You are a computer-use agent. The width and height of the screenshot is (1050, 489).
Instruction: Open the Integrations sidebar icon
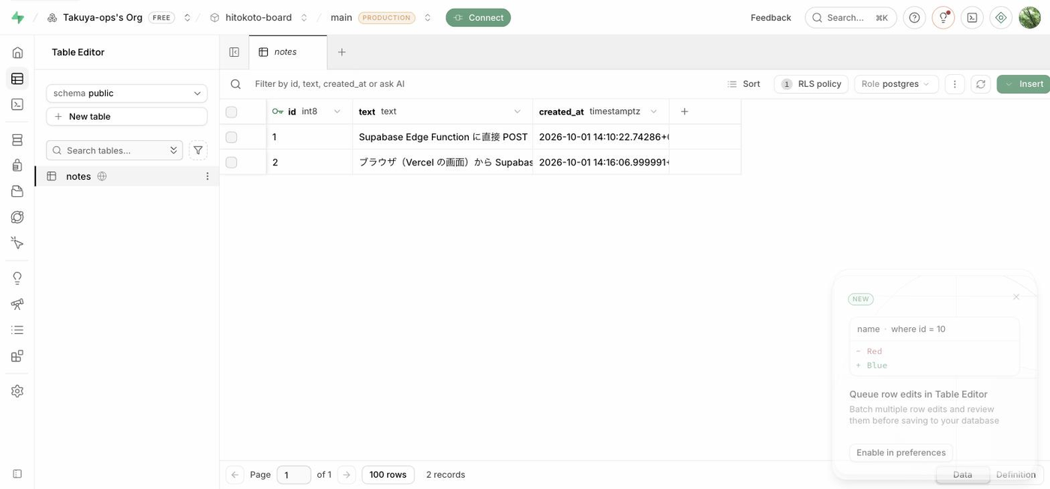17,356
